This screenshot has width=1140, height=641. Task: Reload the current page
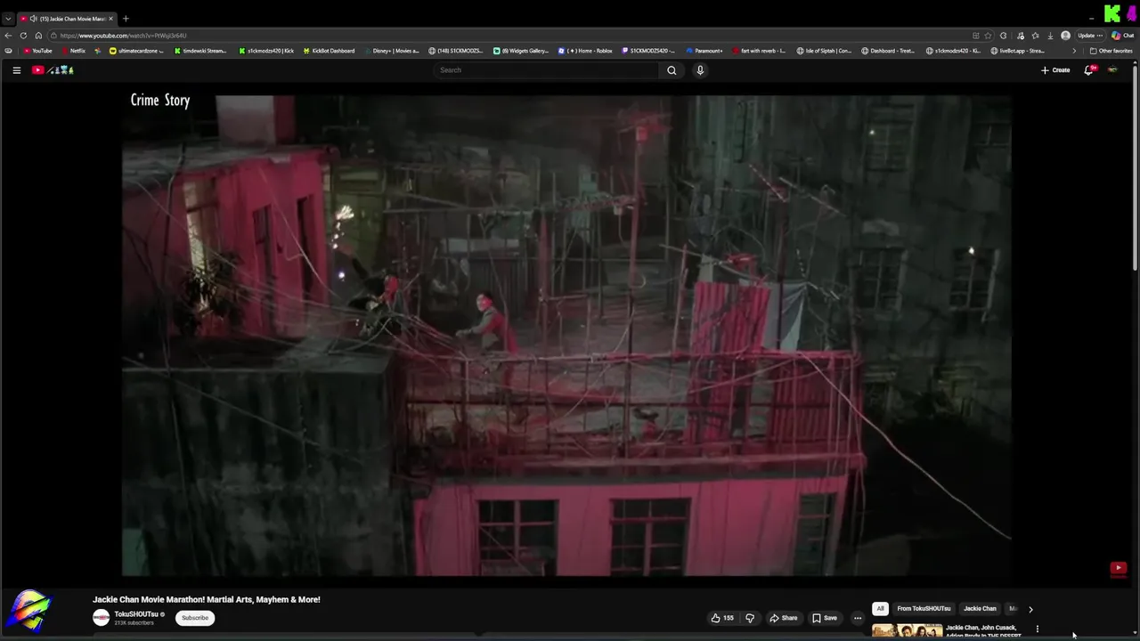point(23,36)
